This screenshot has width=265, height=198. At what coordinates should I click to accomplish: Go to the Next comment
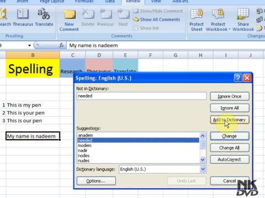pyautogui.click(x=123, y=18)
